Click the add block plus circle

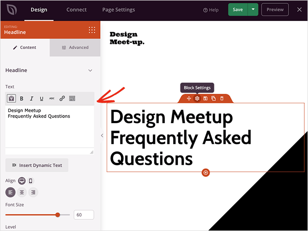[206, 173]
